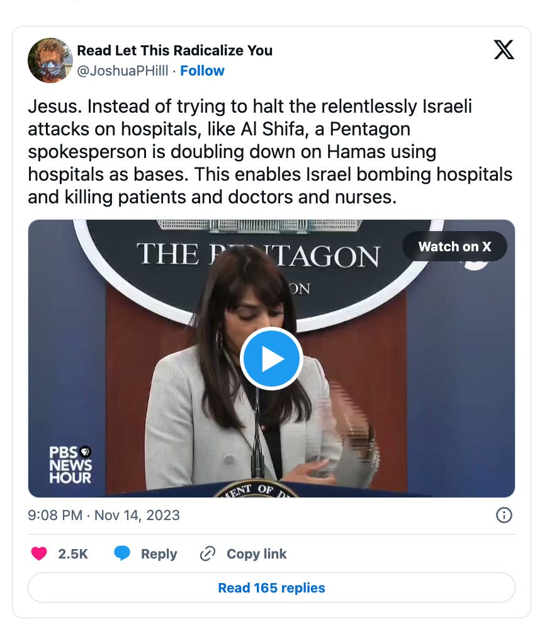This screenshot has height=624, width=547.
Task: Click the tweet body text
Action: coord(270,152)
